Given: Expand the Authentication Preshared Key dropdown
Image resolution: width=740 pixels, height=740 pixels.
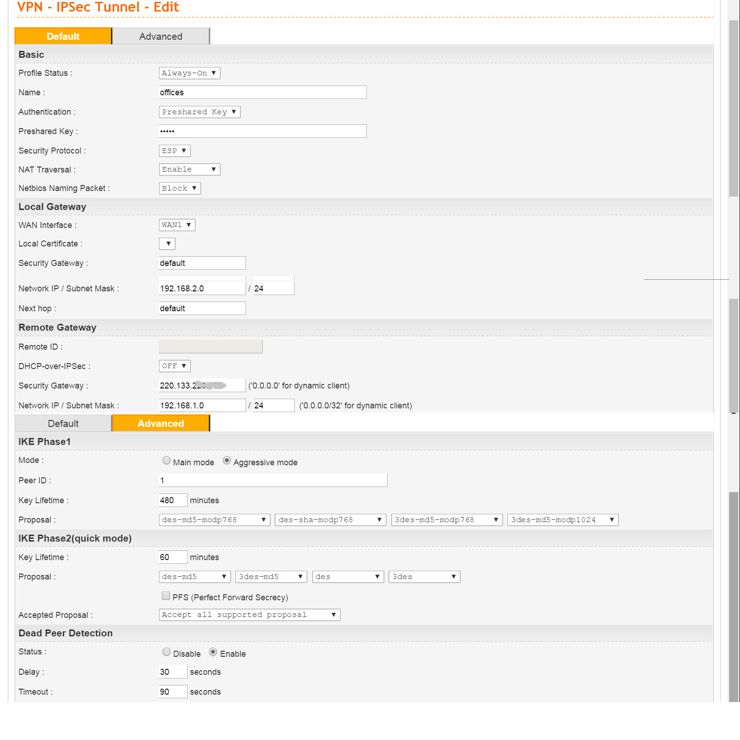Looking at the screenshot, I should point(199,112).
